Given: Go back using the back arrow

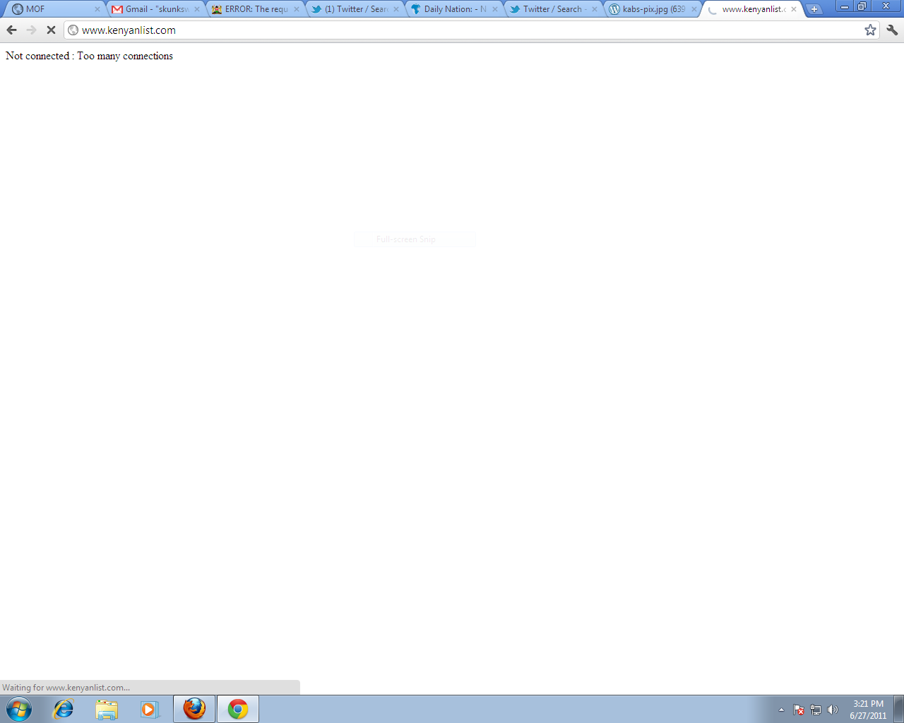Looking at the screenshot, I should coord(11,30).
